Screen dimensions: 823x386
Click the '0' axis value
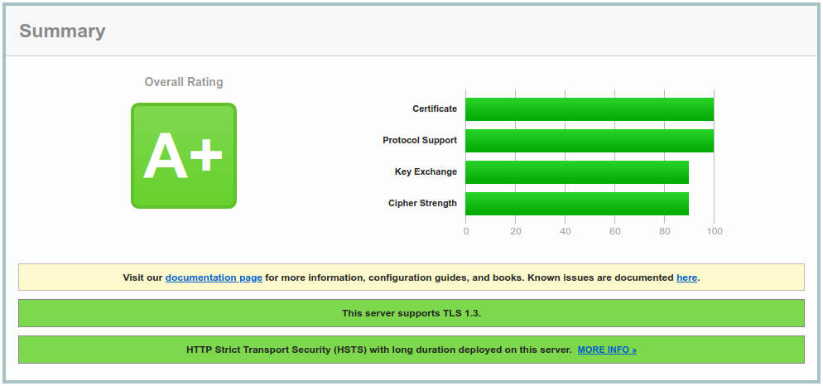pyautogui.click(x=466, y=232)
